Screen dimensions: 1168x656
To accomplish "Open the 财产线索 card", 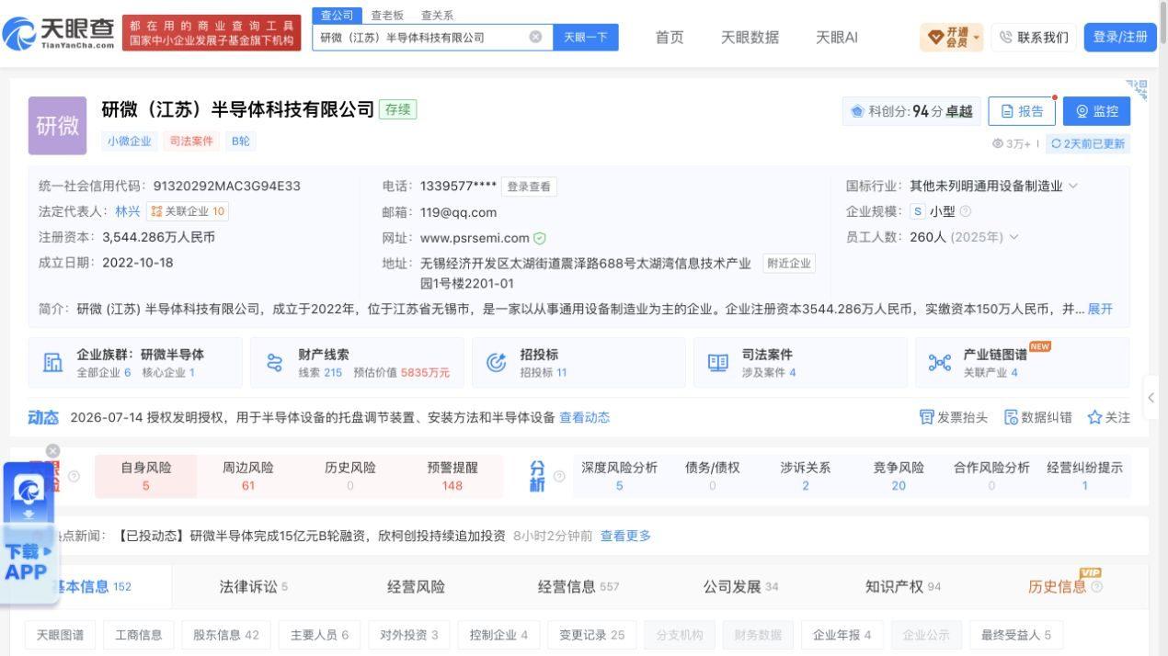I will (357, 363).
